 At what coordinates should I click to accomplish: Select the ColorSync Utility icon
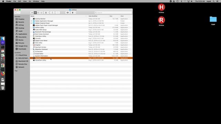click(34, 36)
